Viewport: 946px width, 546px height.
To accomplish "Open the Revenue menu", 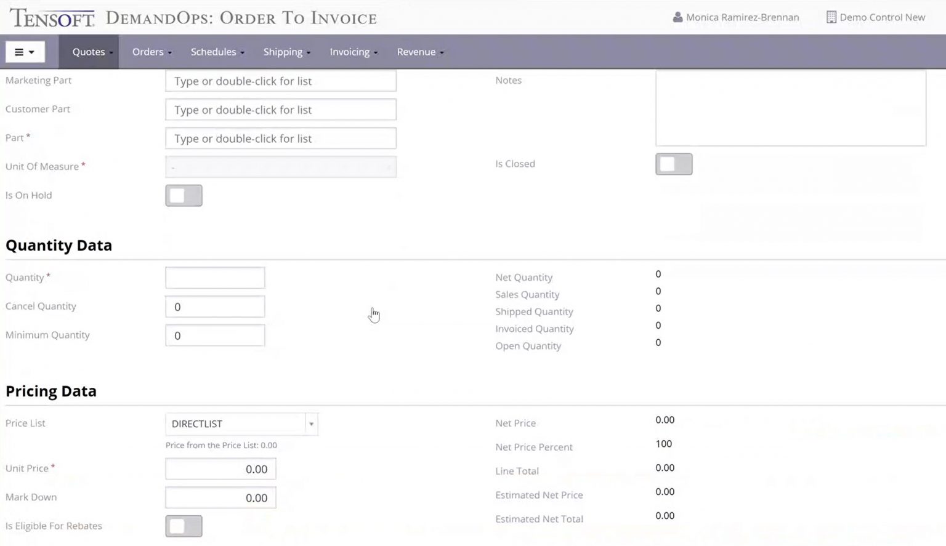I will coord(418,52).
